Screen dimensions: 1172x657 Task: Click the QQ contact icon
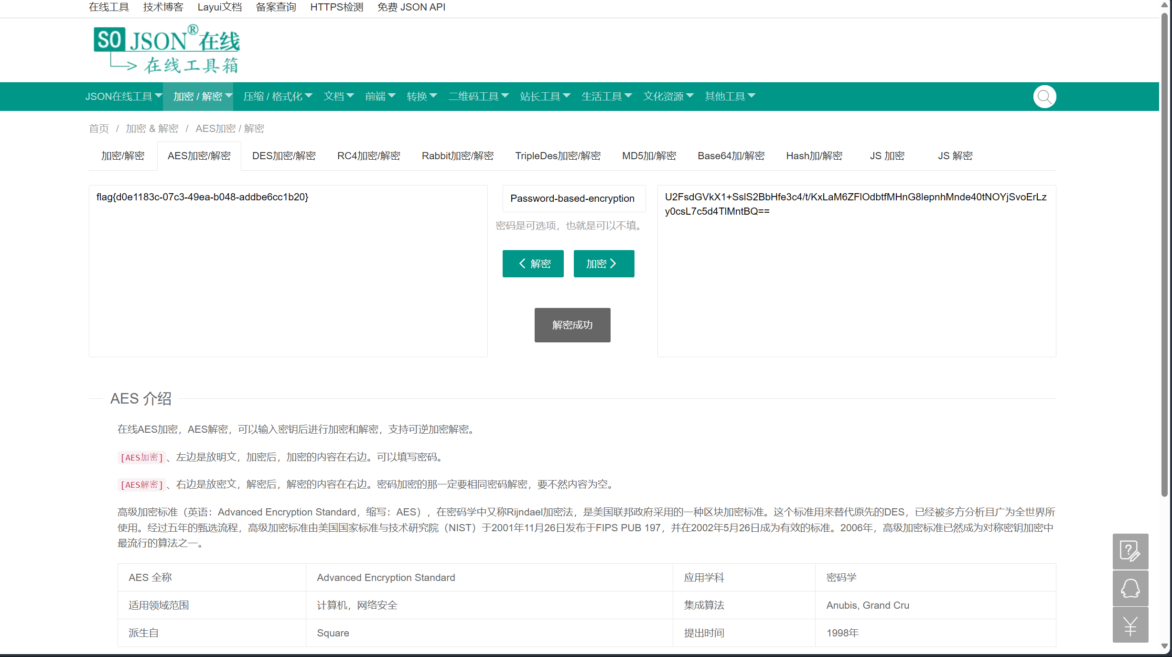click(1130, 588)
